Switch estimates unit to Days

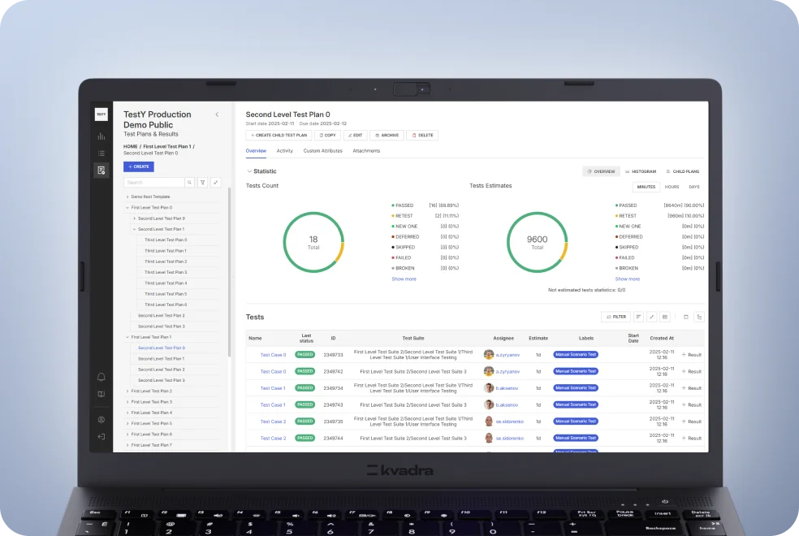tap(694, 187)
